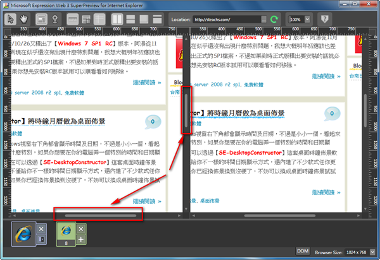Image resolution: width=380 pixels, height=260 pixels.
Task: Click the green refresh button
Action: 274,20
